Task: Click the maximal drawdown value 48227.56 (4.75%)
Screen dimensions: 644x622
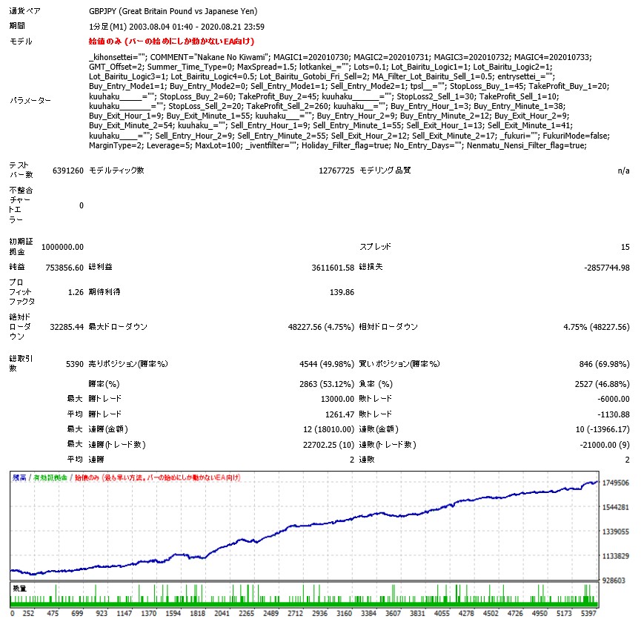Action: [x=321, y=327]
